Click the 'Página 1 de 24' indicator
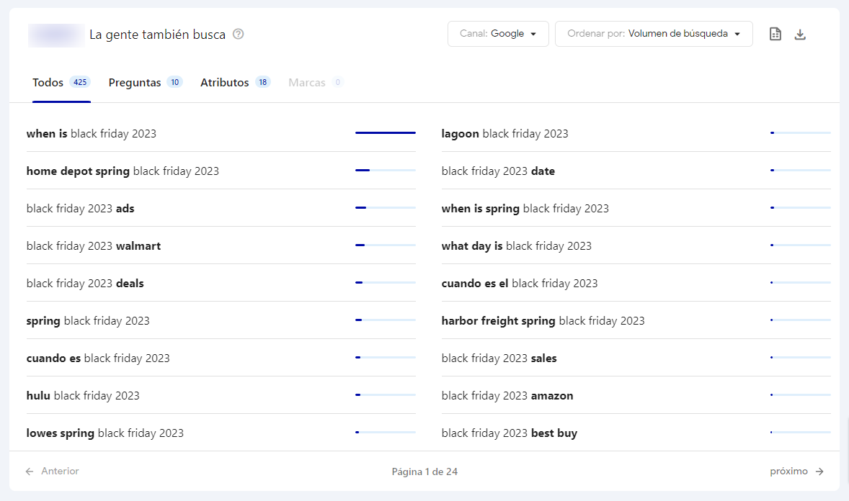 pos(424,471)
